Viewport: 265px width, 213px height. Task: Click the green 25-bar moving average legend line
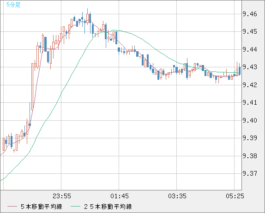click(75, 207)
